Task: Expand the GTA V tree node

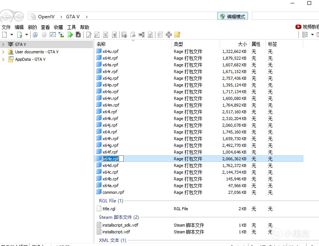Action: click(3, 44)
